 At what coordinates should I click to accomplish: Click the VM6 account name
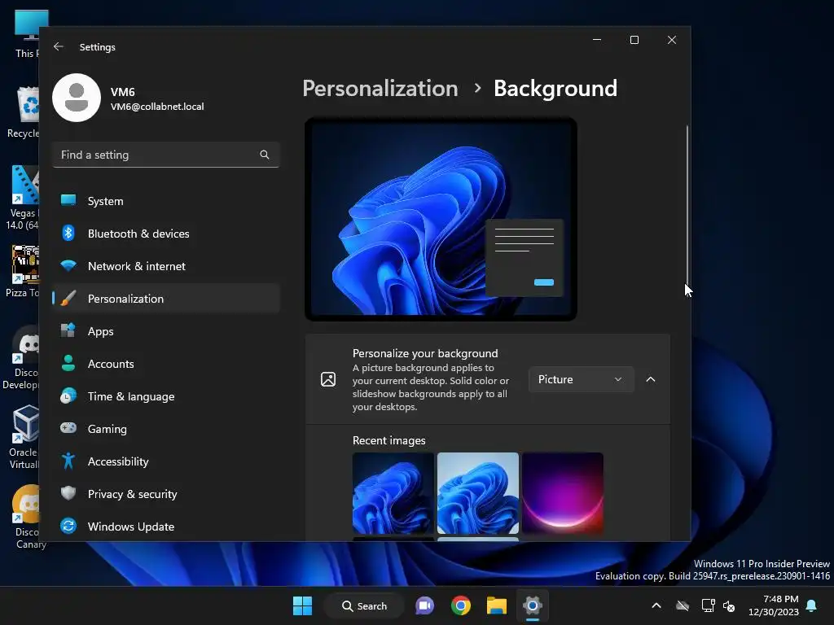click(x=123, y=92)
